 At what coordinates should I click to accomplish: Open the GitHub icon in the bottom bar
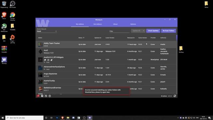tap(46, 96)
